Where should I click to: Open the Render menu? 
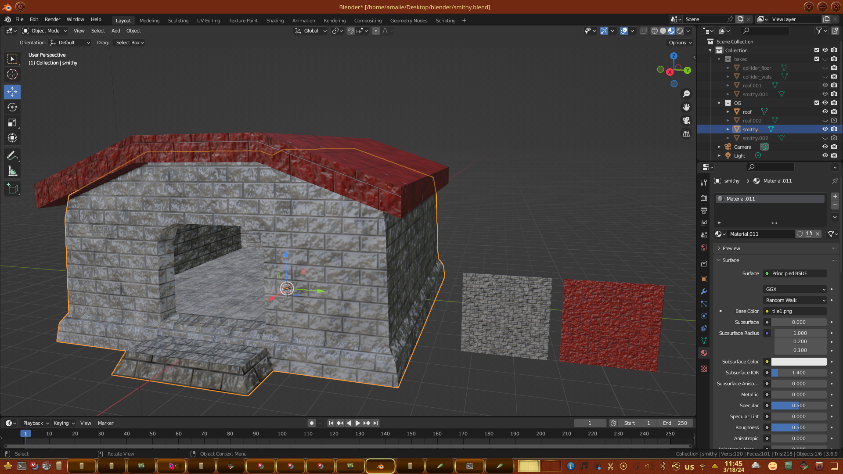[x=52, y=19]
